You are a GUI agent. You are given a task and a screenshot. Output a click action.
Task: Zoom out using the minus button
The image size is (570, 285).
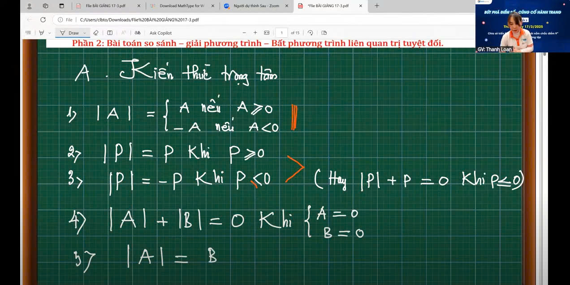[x=244, y=33]
